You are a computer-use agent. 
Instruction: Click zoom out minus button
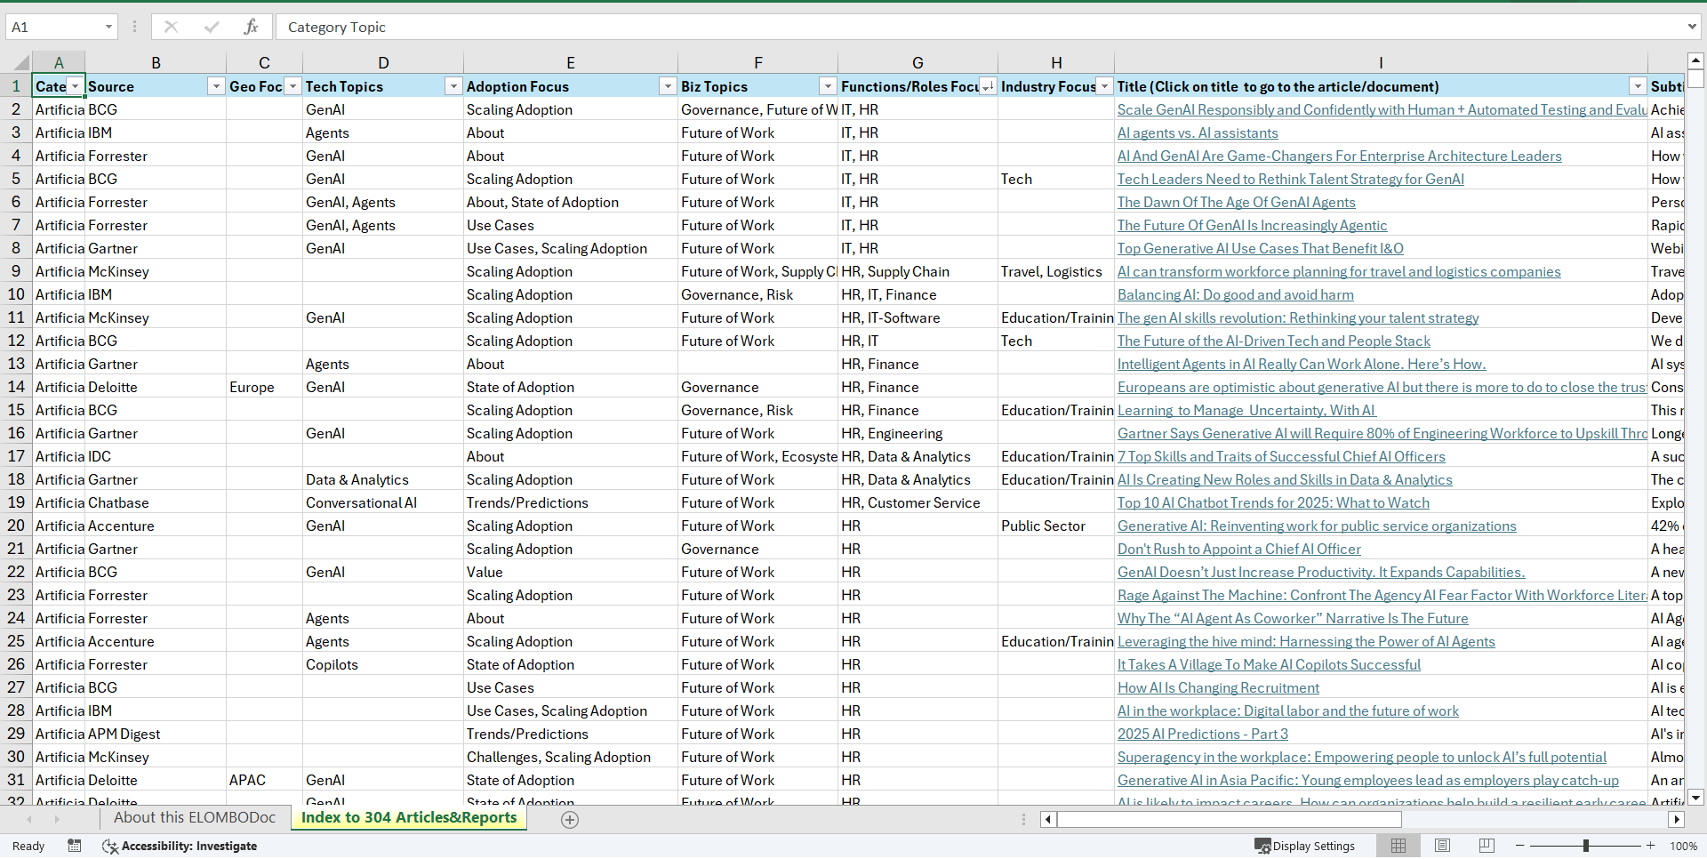tap(1519, 846)
